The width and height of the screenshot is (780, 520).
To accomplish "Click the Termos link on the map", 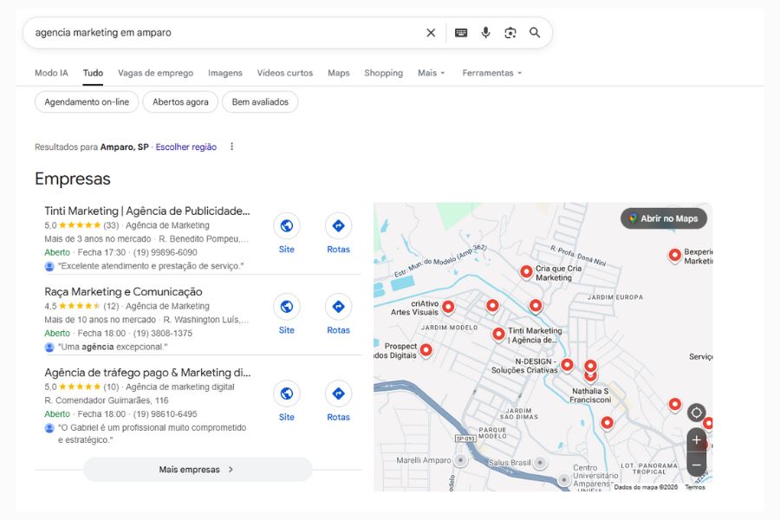I will tap(695, 487).
